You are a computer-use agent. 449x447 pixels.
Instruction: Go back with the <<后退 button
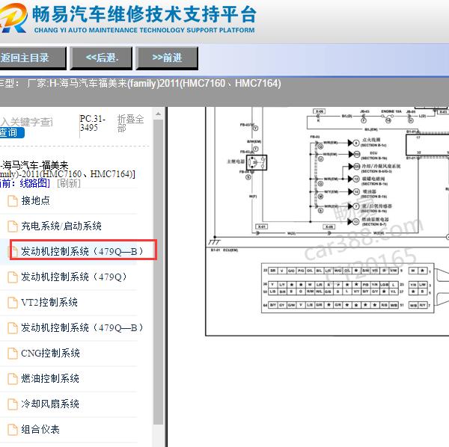click(x=101, y=58)
